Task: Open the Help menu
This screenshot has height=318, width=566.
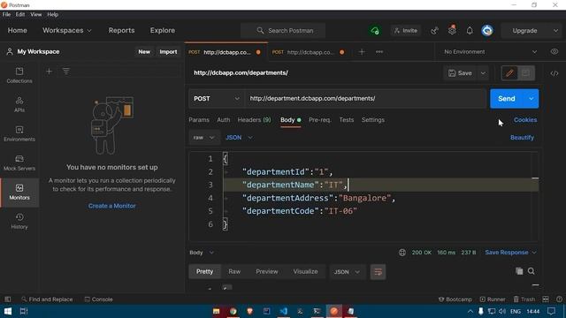Action: [x=53, y=14]
